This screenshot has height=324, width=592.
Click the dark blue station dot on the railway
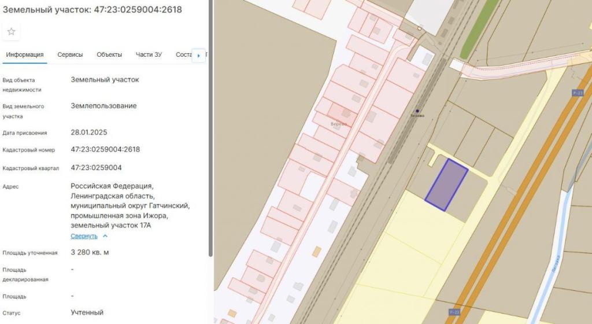417,111
